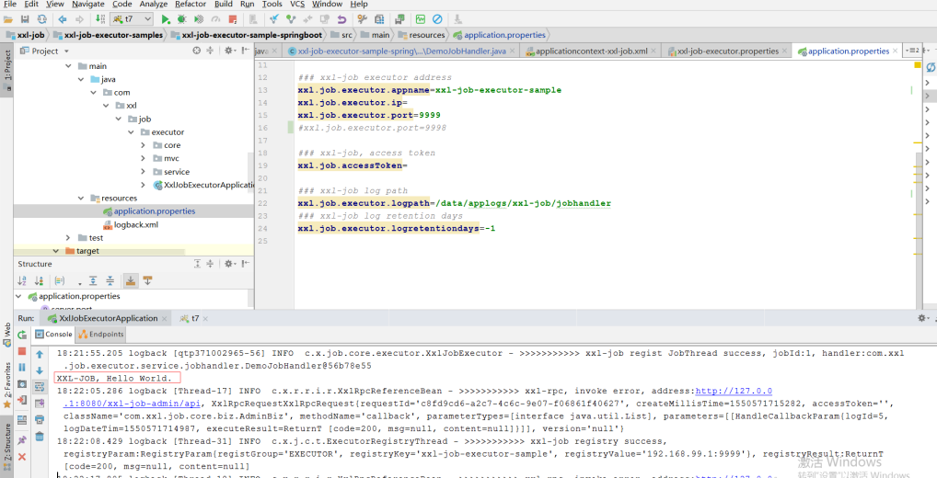Sort alphabetically in Structure panel
The height and width of the screenshot is (478, 937).
22,280
